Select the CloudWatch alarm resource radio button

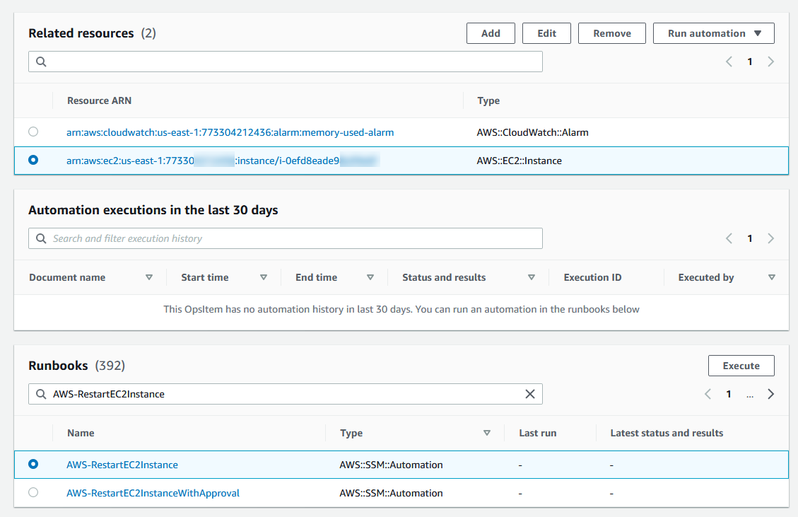(33, 132)
